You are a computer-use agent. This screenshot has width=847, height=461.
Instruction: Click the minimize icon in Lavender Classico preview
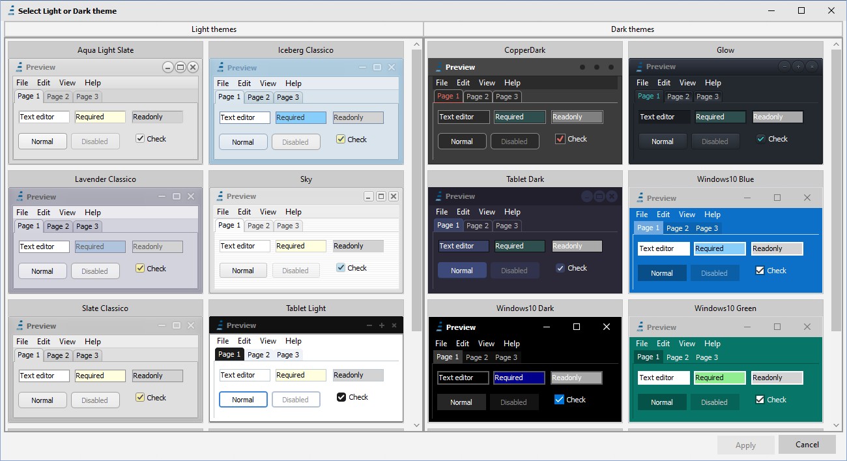[162, 196]
